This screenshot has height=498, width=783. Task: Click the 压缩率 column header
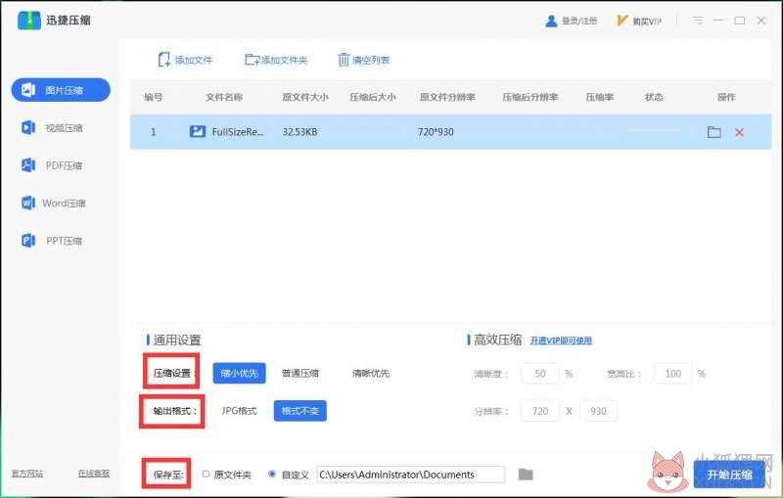pos(599,97)
